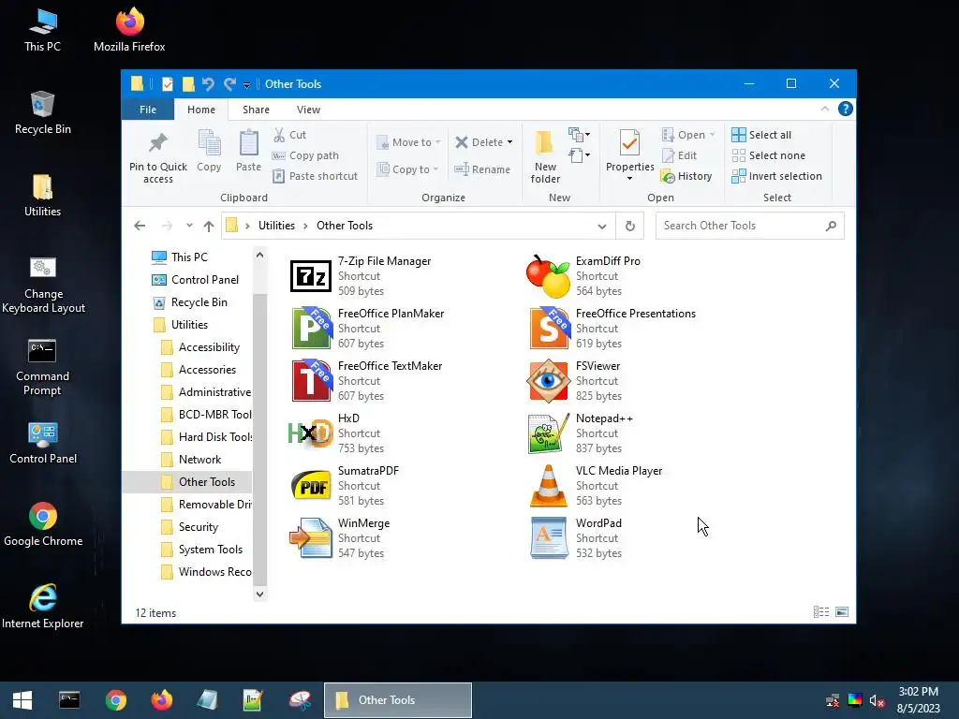Click the Search Other Tools field
Screen dimensions: 959x719
(750, 226)
